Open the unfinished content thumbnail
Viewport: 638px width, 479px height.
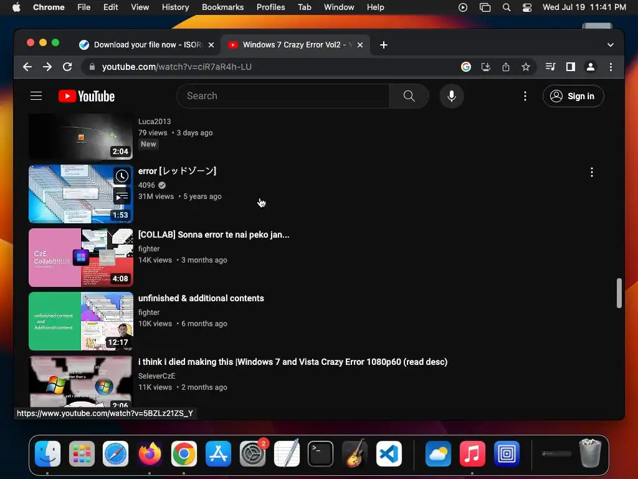pos(80,321)
